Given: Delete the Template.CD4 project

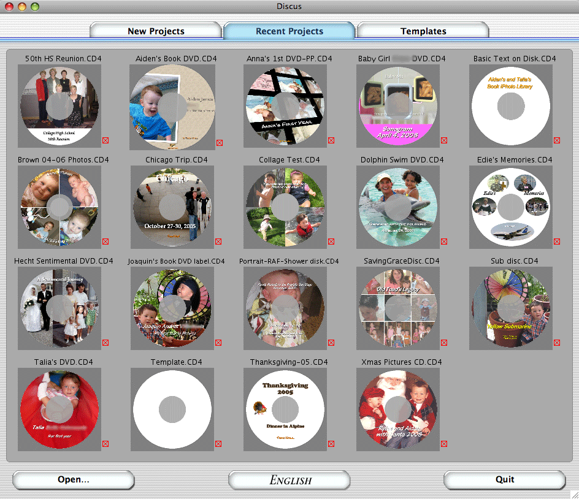Looking at the screenshot, I should pos(218,444).
